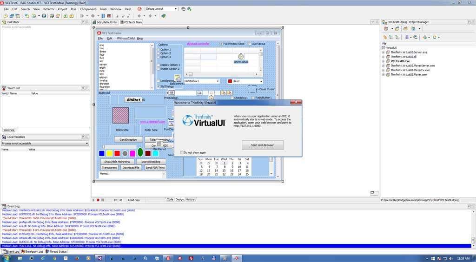Screen dimensions: 476x262
Task: Check the Display Option 1 checkbox
Action: coord(159,65)
